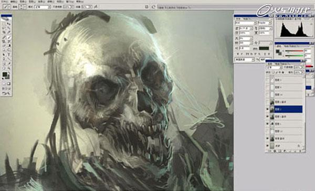Switch to Quick Mask mode in toolbox
This screenshot has height=191, width=315.
(x=8, y=83)
